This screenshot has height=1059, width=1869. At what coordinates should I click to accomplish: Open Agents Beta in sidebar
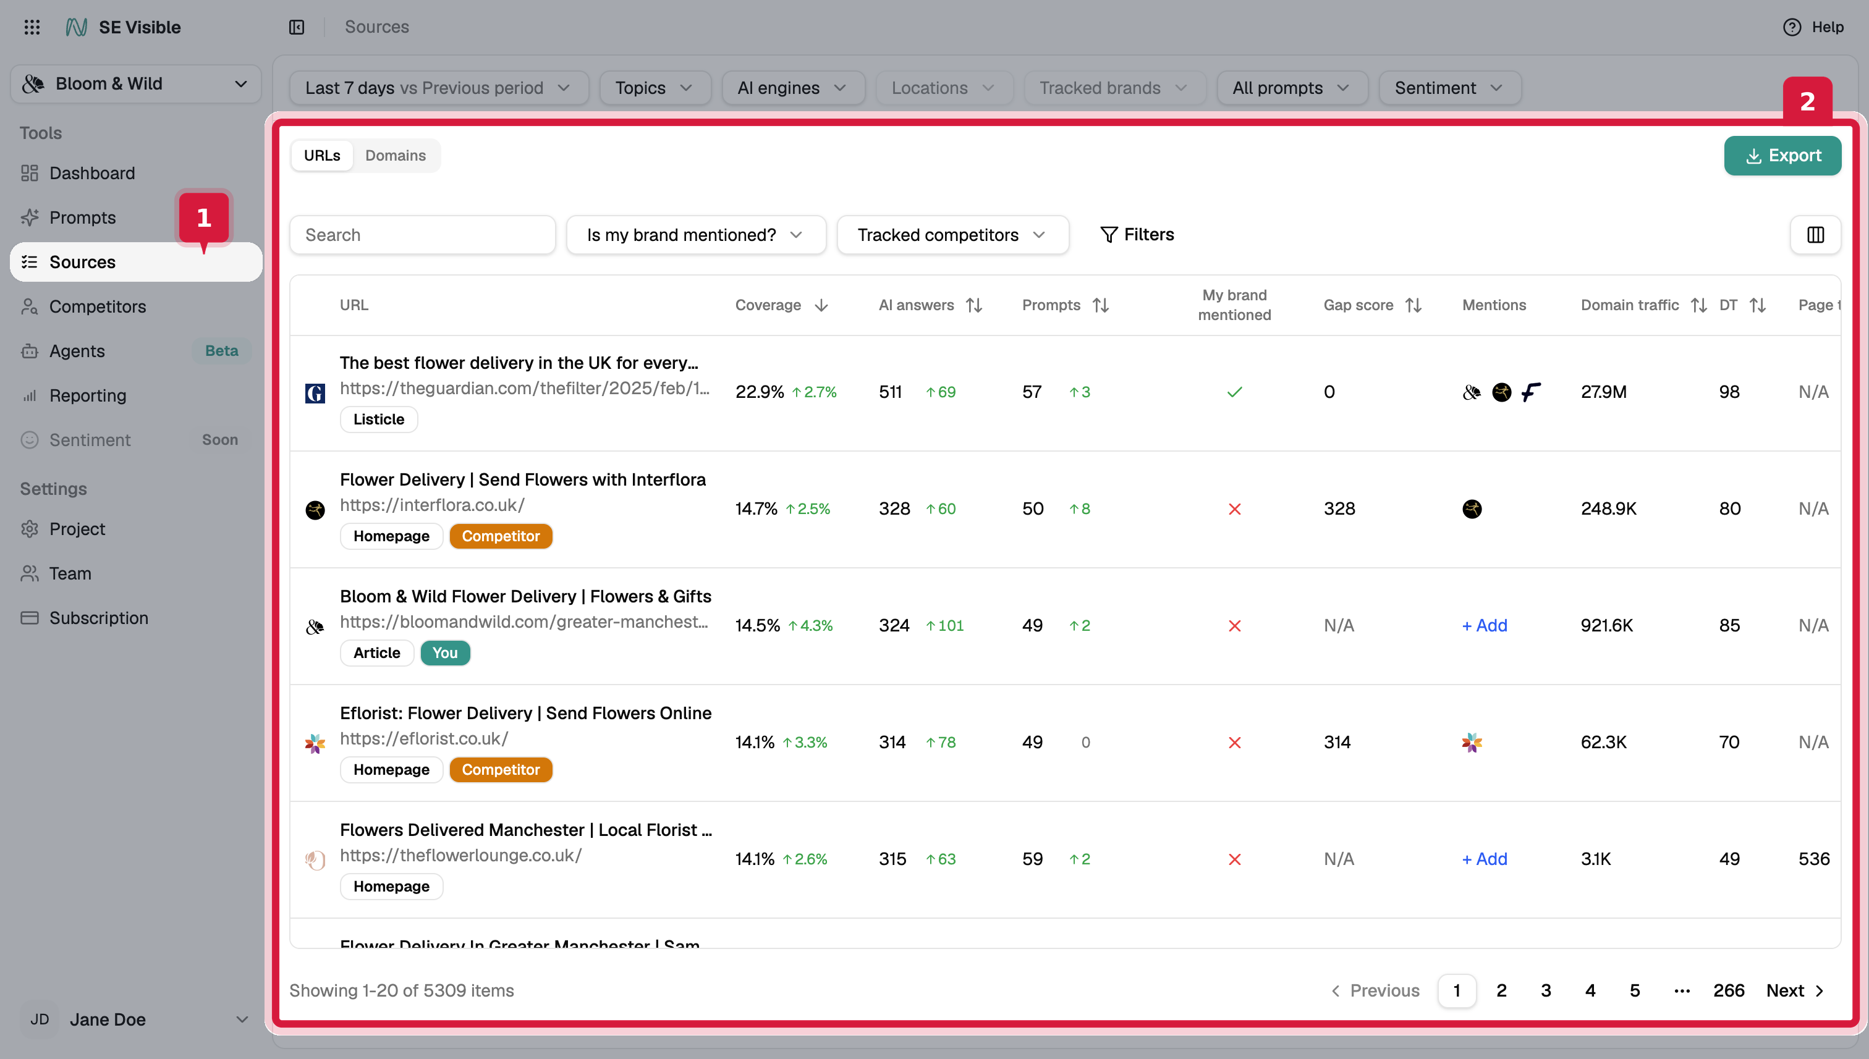136,350
